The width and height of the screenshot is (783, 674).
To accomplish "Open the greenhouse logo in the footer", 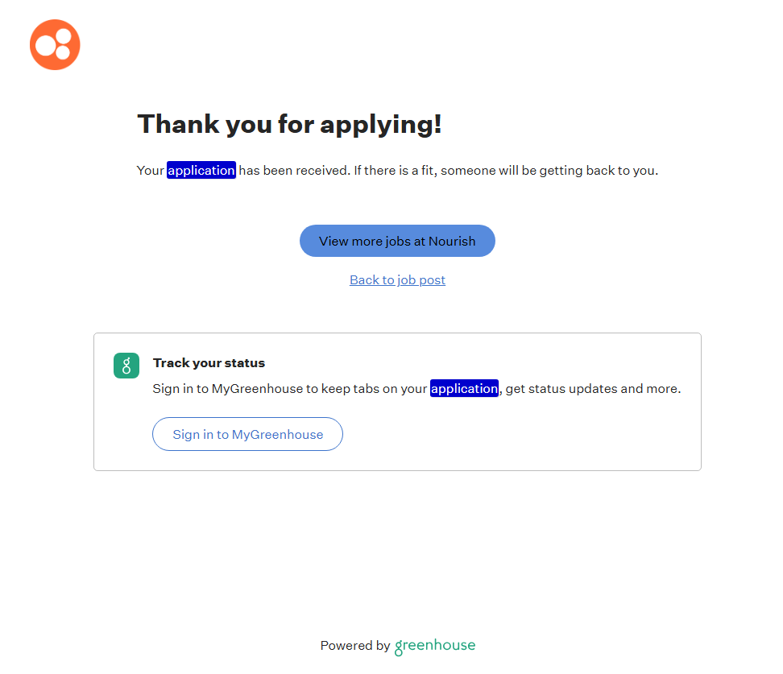I will [435, 646].
